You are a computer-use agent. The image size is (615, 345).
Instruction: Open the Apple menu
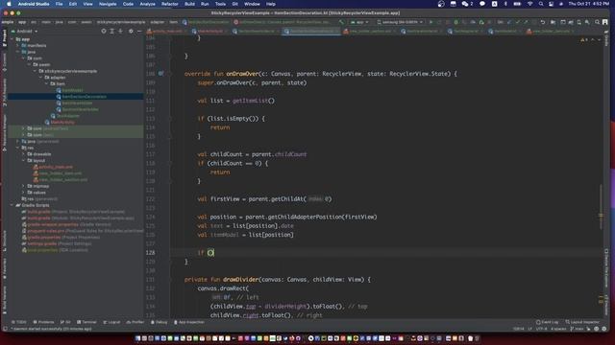9,4
